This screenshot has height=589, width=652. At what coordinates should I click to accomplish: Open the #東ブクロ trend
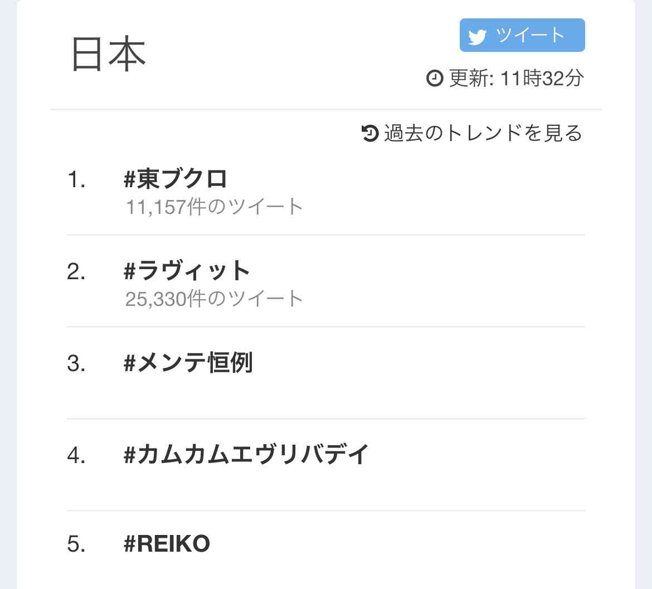tap(176, 179)
